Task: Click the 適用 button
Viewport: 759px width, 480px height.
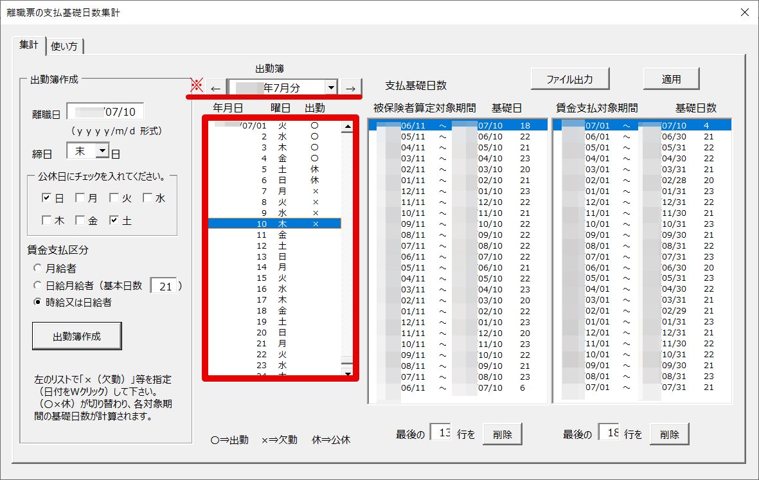Action: pyautogui.click(x=672, y=79)
